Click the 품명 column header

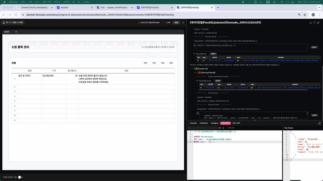point(30,71)
